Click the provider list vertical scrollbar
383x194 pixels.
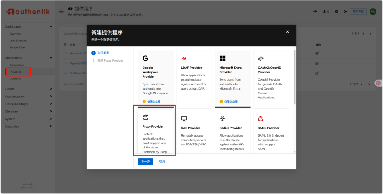295,77
